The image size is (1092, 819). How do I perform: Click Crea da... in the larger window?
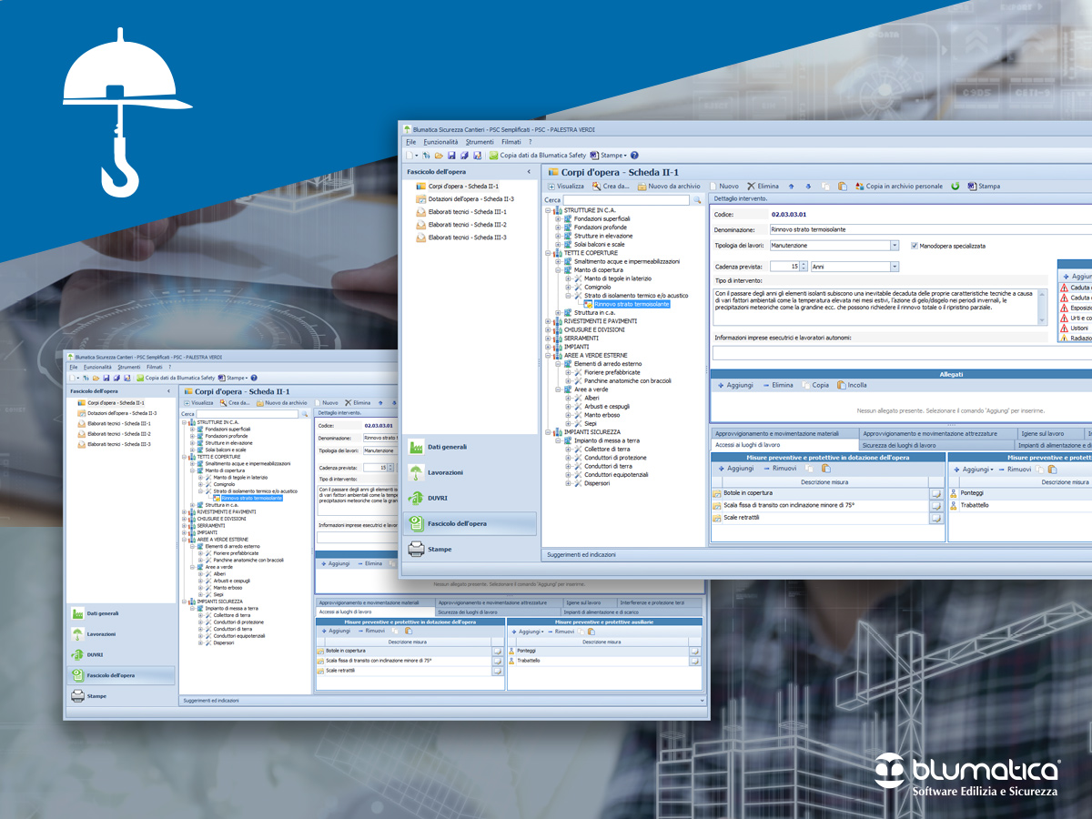pyautogui.click(x=610, y=186)
